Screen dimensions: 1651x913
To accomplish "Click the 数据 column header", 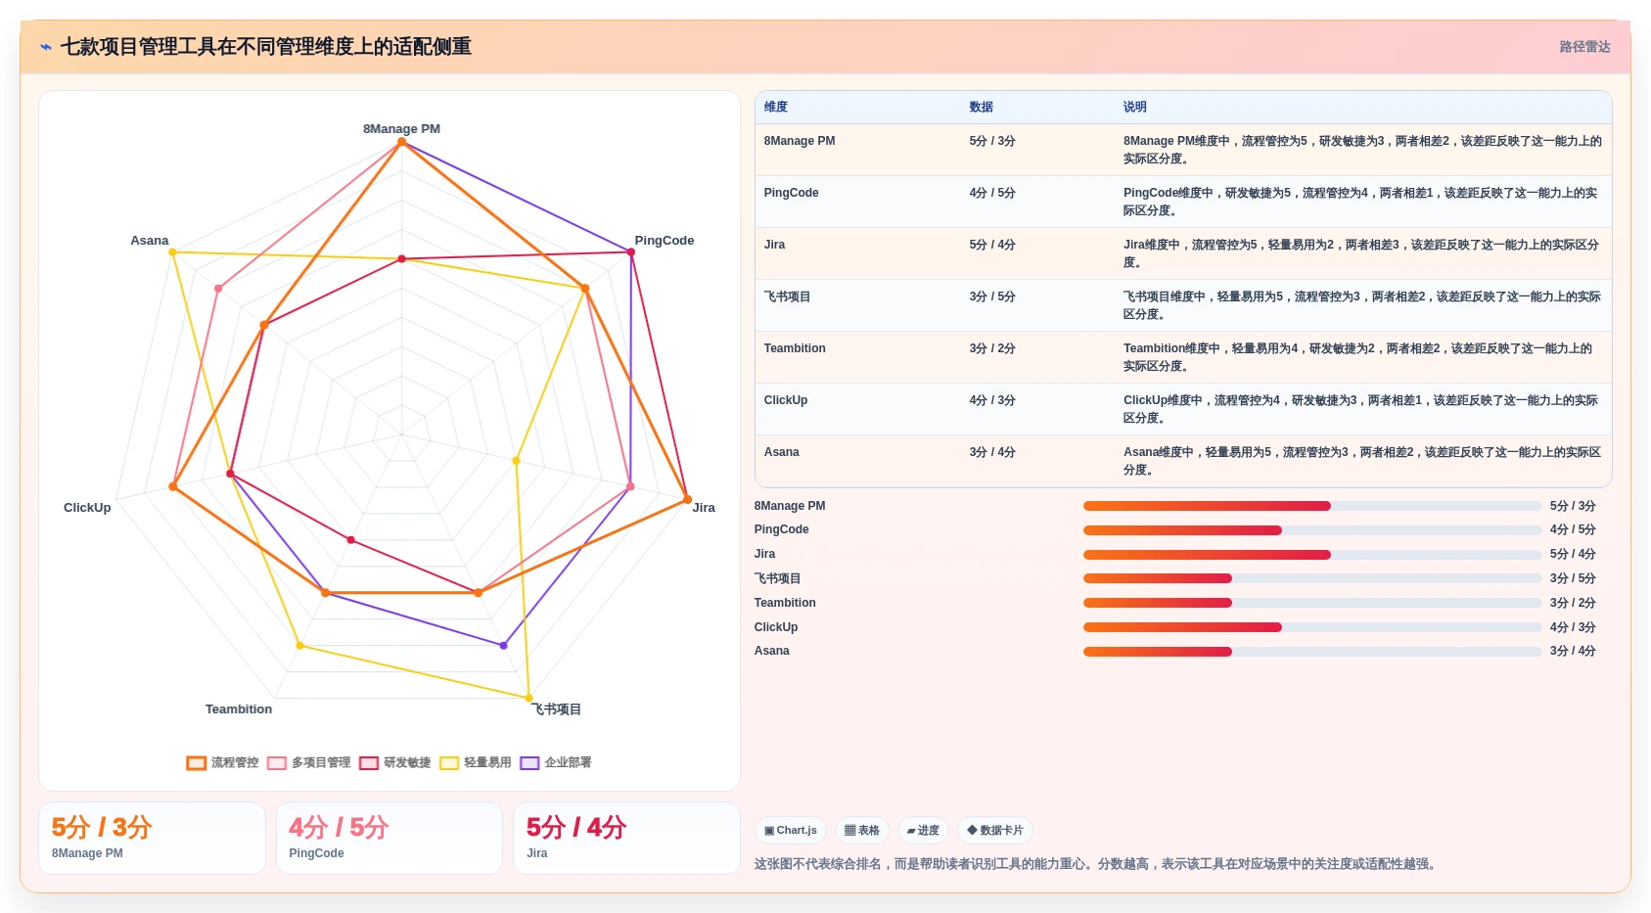I will (x=981, y=107).
